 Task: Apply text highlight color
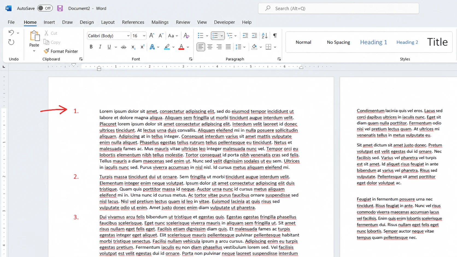click(x=167, y=47)
